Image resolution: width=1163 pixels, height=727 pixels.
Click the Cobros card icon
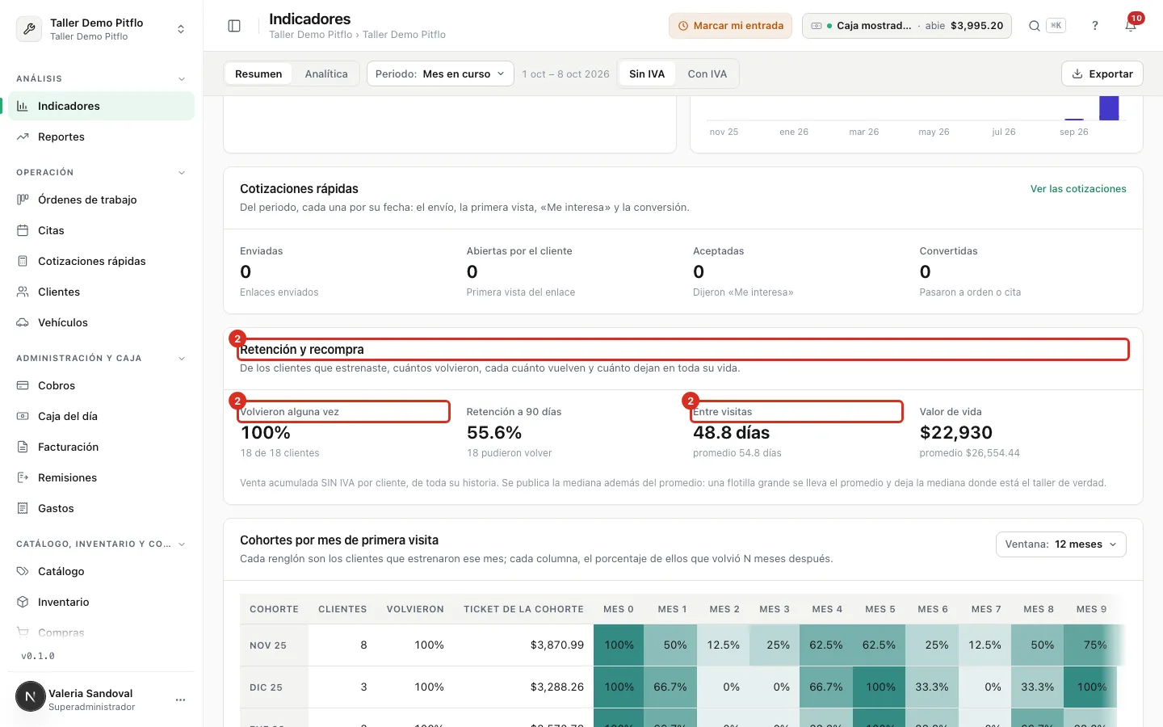(x=23, y=385)
